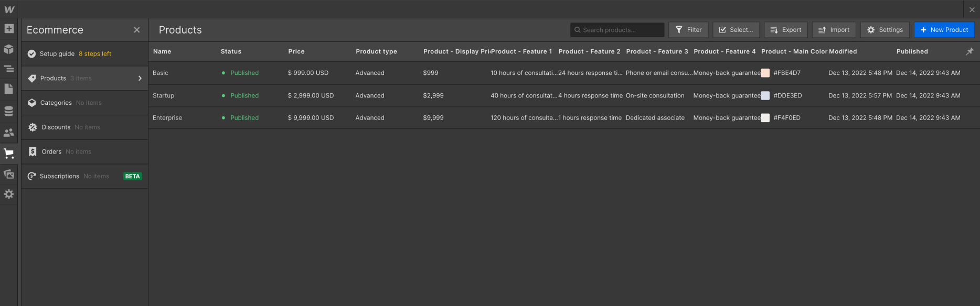Click Product - Feature 1 column header
Screen dimensions: 980x306
(521, 51)
